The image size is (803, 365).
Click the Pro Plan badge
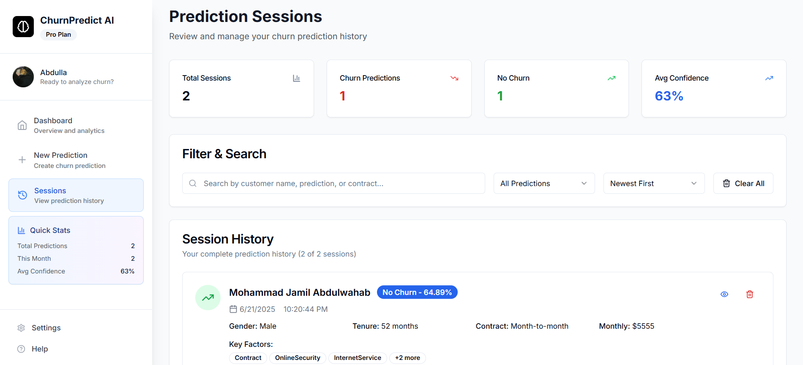click(x=58, y=35)
